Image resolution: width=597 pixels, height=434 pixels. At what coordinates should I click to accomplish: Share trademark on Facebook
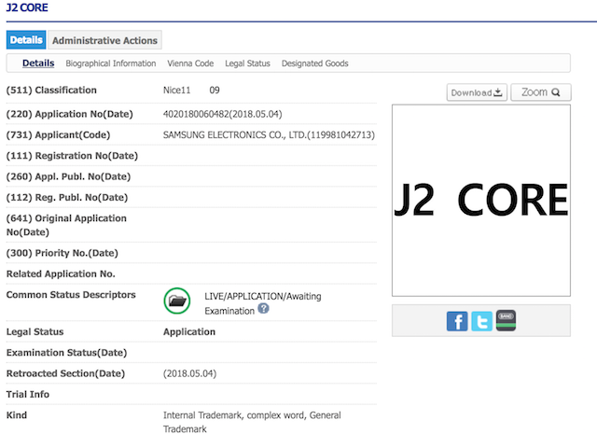(457, 322)
